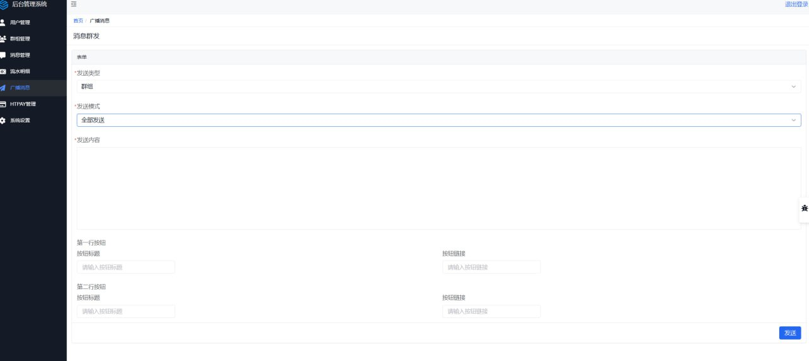Select the first row 按钮链接 field

pyautogui.click(x=491, y=267)
